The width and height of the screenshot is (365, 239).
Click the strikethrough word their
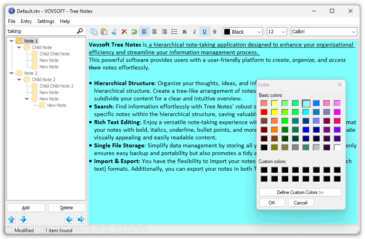pyautogui.click(x=95, y=68)
